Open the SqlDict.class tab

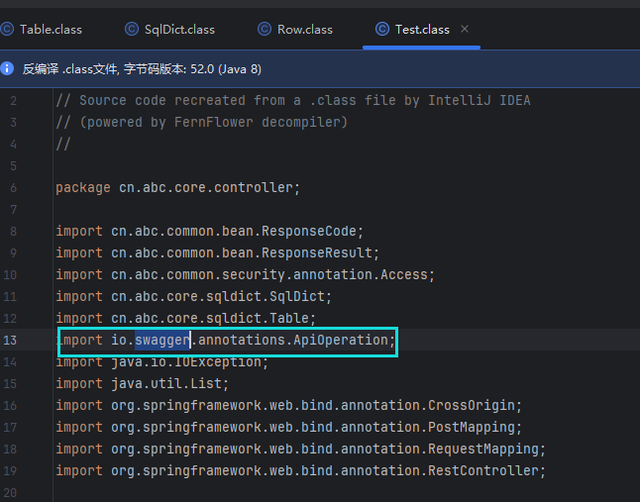178,30
